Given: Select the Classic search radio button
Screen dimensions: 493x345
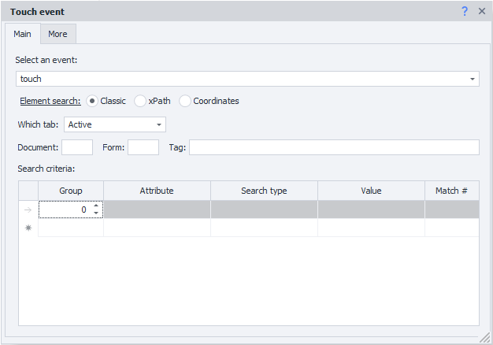Looking at the screenshot, I should [92, 101].
